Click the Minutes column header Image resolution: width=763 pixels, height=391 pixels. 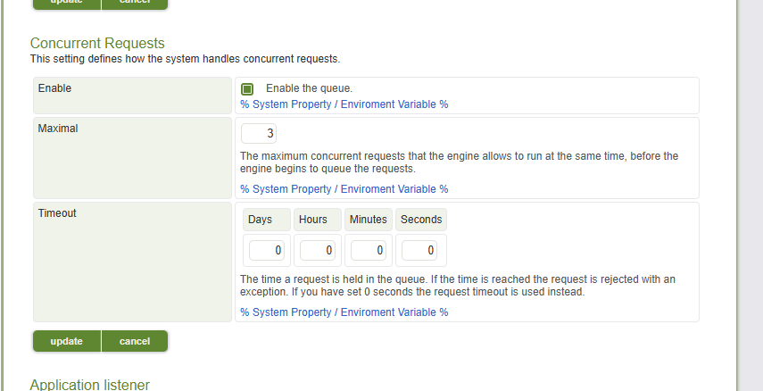pos(368,220)
